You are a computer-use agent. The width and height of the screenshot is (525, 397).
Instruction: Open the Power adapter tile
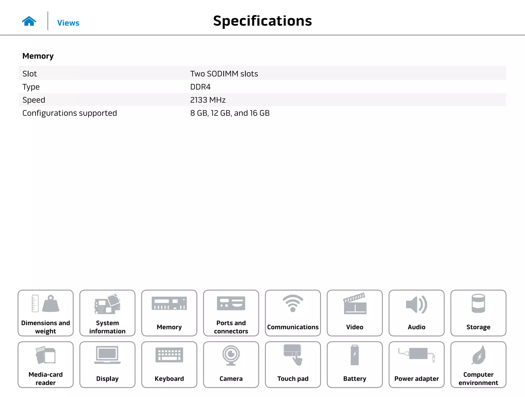pyautogui.click(x=416, y=364)
